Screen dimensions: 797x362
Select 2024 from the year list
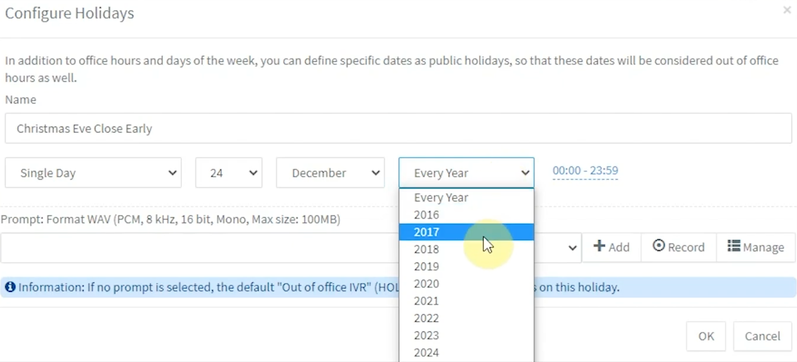(426, 352)
